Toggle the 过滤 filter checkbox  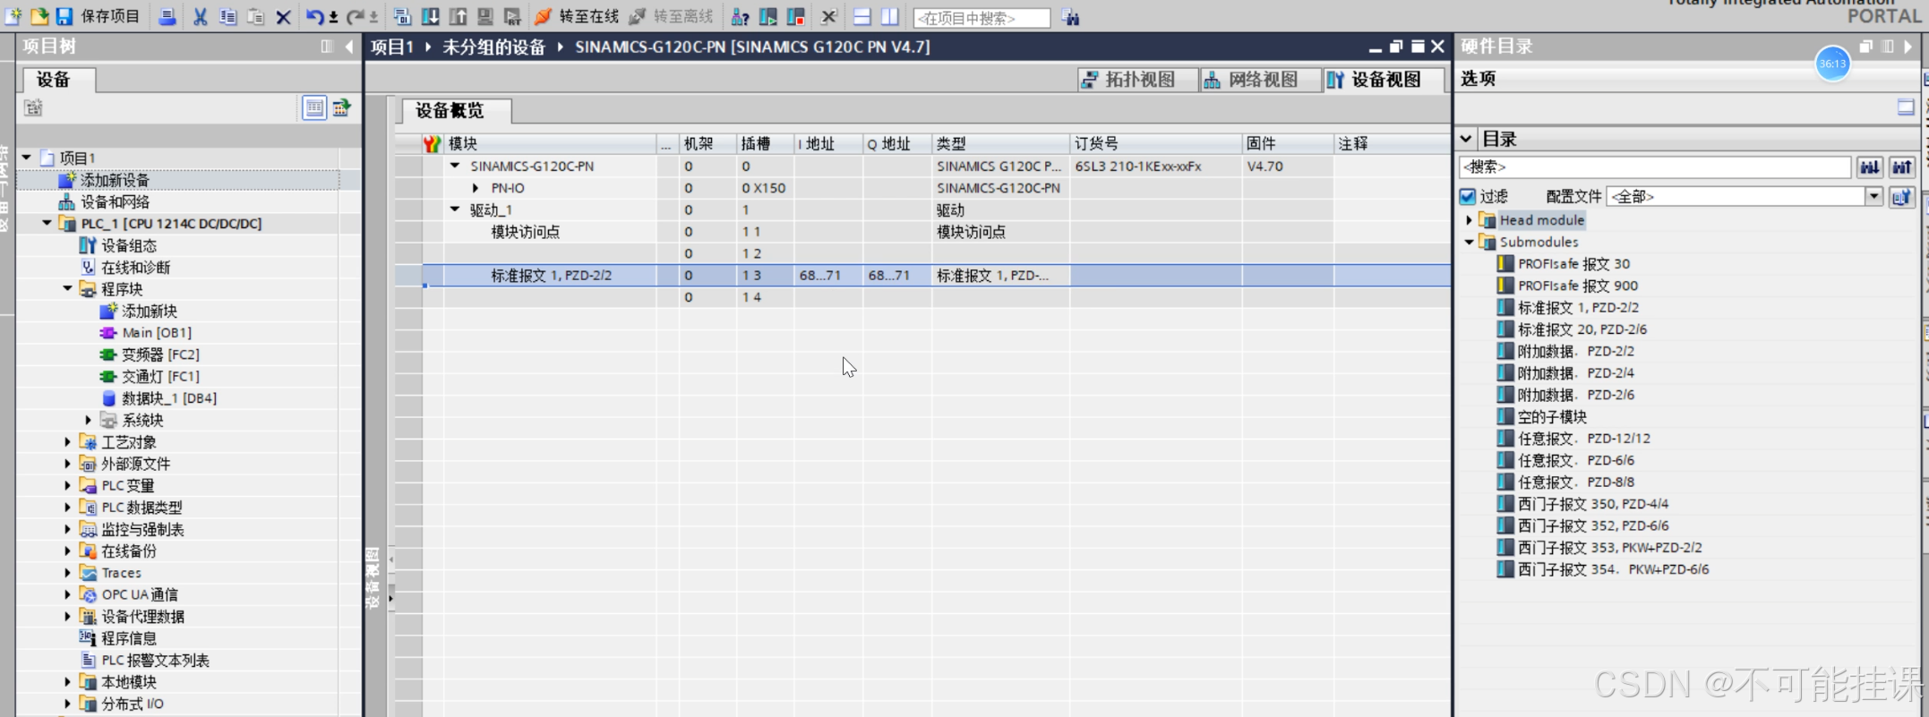pos(1468,196)
